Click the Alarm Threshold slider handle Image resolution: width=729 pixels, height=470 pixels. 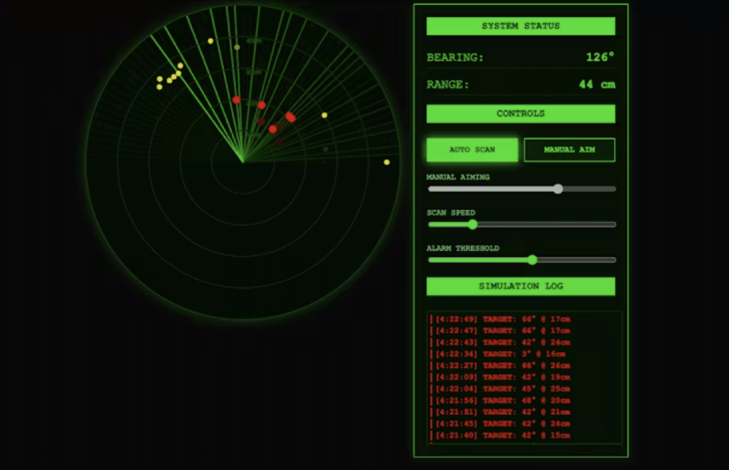click(532, 260)
